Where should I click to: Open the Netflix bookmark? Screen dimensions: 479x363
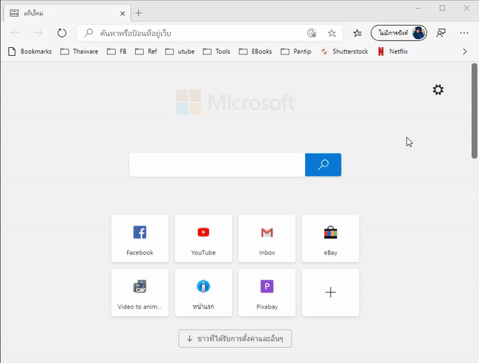pos(393,51)
